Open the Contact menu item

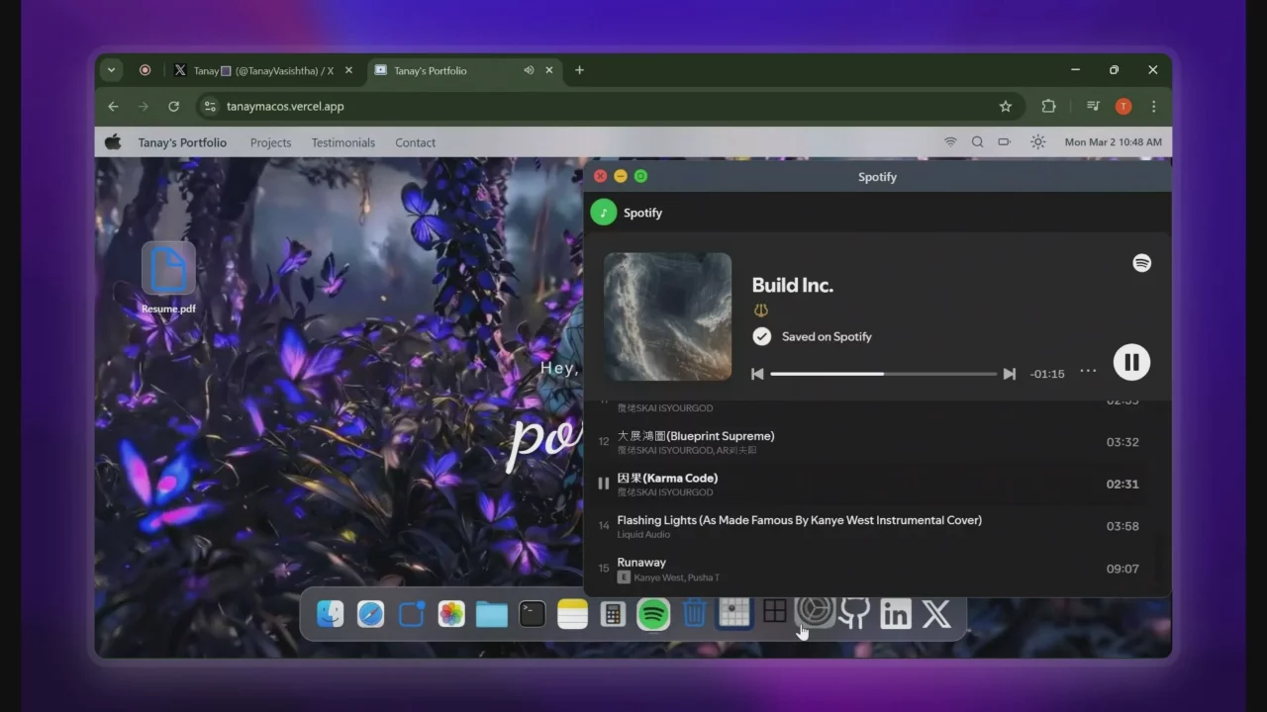pos(416,142)
